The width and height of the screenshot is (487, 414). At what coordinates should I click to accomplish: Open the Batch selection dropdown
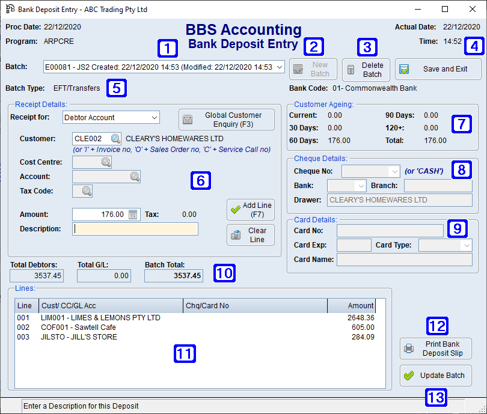pyautogui.click(x=279, y=67)
